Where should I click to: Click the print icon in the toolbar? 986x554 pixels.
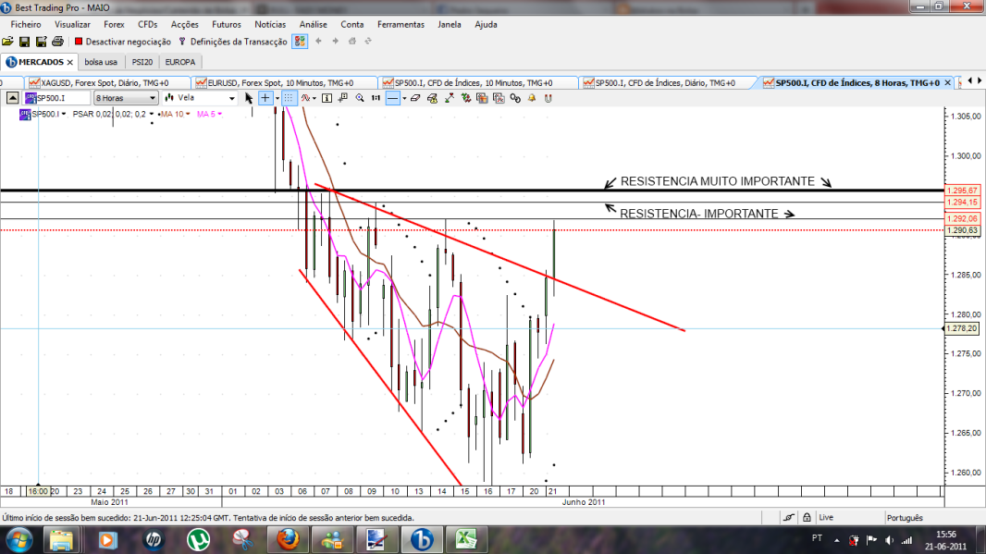point(55,41)
